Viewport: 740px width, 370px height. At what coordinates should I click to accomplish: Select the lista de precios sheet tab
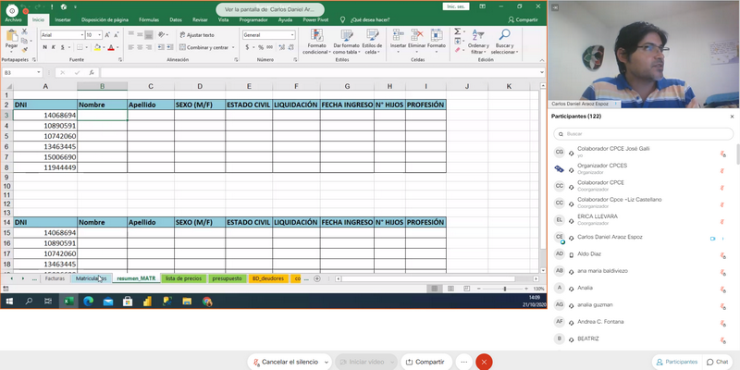[x=183, y=278]
